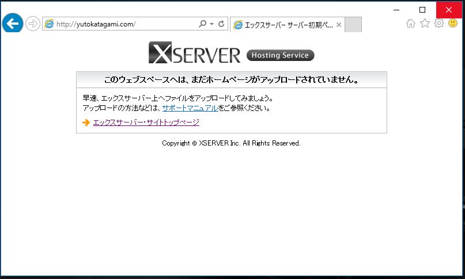Open Favorites with the star icon

click(425, 23)
